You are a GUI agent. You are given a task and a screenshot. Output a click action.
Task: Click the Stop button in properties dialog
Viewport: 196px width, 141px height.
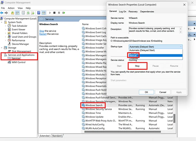pos(137,66)
